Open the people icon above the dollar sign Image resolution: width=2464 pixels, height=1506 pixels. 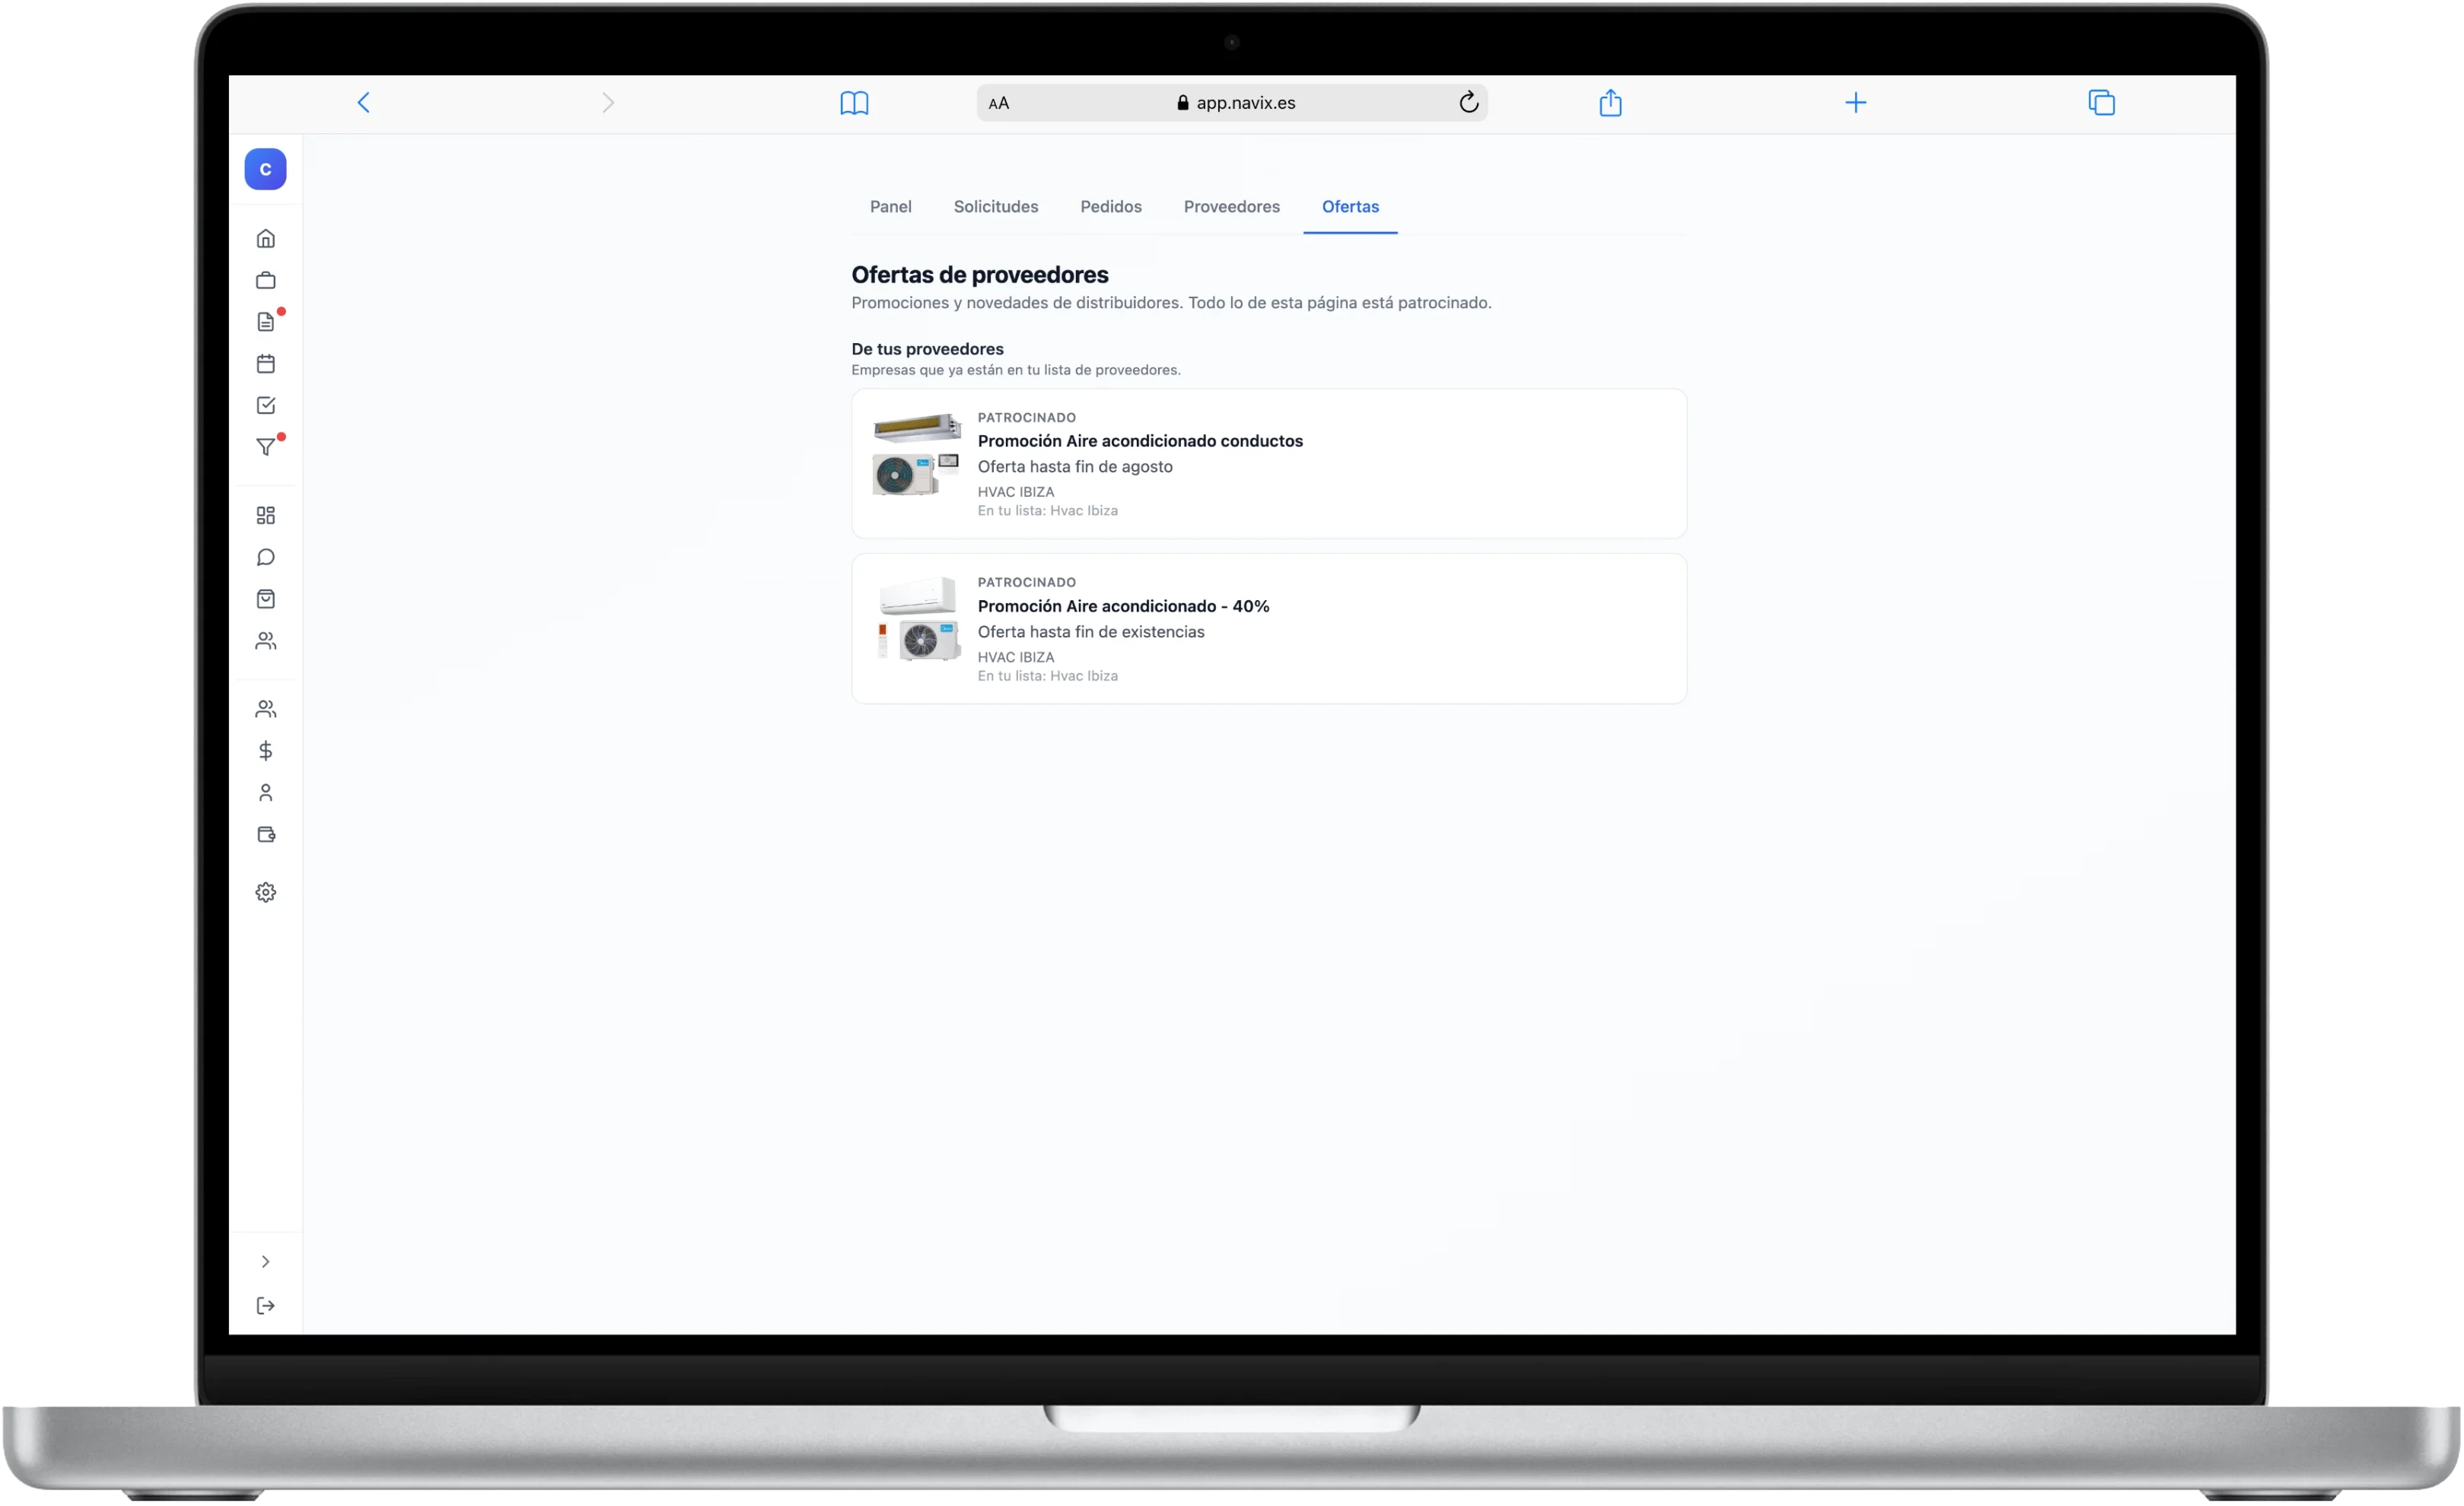266,710
